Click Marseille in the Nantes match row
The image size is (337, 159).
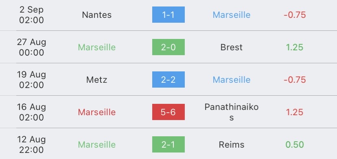tap(232, 15)
